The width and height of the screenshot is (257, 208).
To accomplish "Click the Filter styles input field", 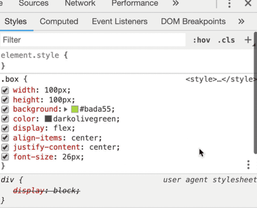I will click(93, 40).
